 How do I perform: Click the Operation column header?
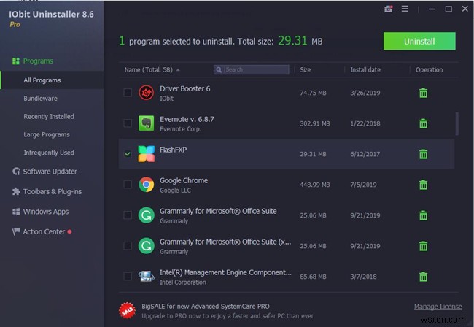pyautogui.click(x=429, y=70)
